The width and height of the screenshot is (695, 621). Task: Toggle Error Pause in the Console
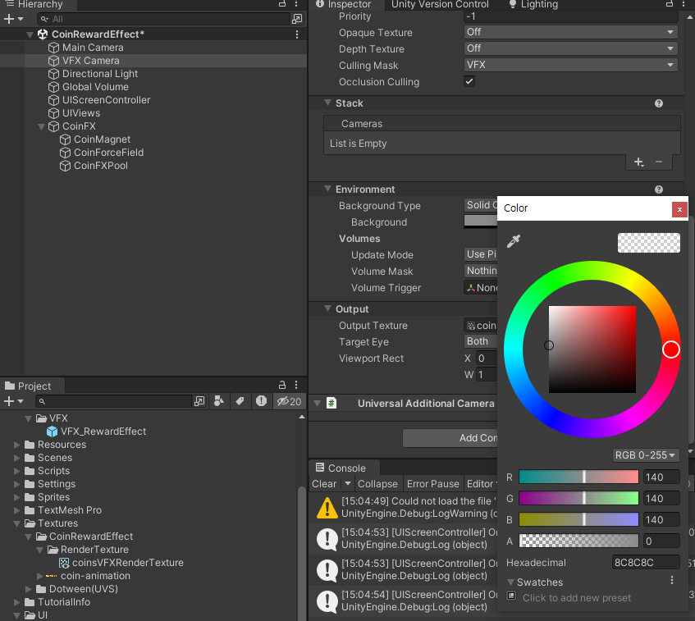coord(432,484)
